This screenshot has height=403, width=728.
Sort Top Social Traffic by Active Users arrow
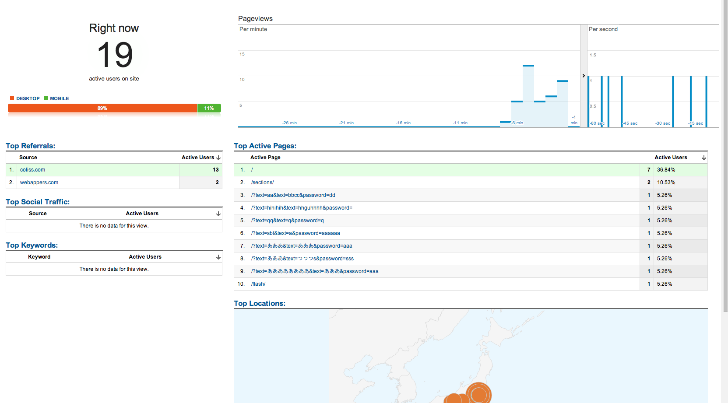pyautogui.click(x=218, y=214)
